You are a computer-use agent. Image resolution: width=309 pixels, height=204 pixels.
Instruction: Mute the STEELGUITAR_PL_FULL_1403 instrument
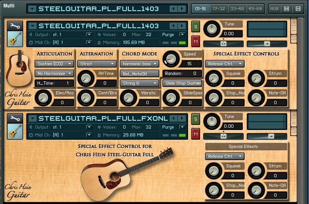click(x=195, y=41)
